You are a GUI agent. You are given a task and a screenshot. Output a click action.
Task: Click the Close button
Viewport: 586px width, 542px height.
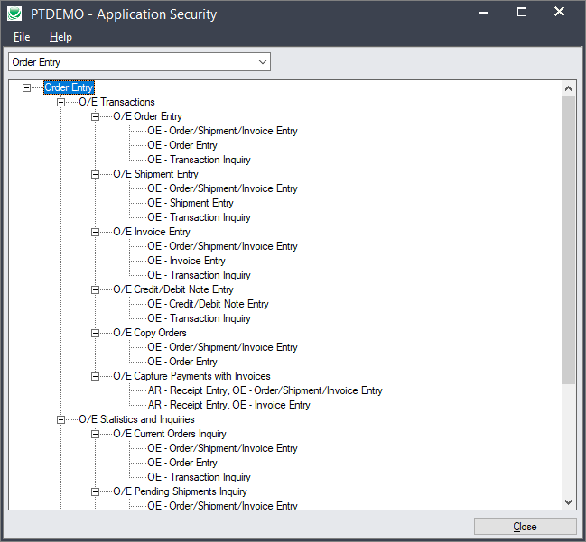(525, 527)
